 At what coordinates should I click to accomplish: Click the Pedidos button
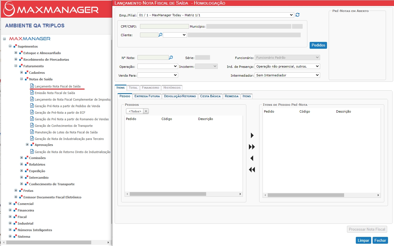tap(318, 45)
